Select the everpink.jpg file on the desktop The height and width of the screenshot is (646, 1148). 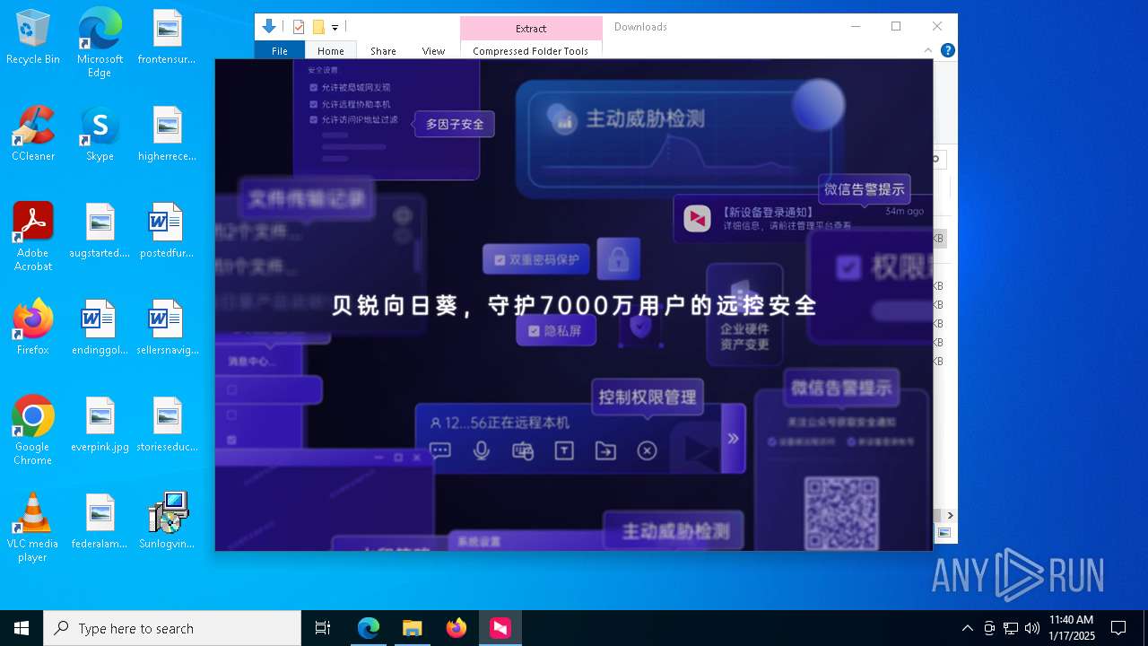coord(100,425)
